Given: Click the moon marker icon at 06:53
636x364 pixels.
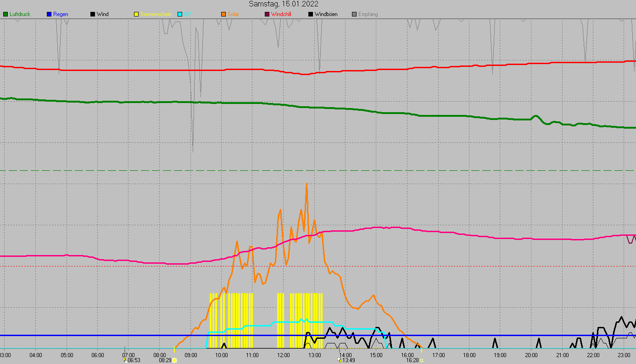Looking at the screenshot, I should (124, 360).
